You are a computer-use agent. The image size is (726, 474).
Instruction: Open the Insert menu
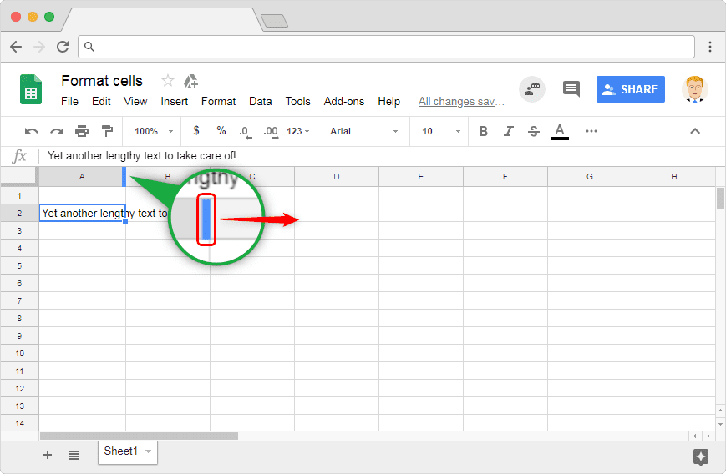(x=174, y=101)
